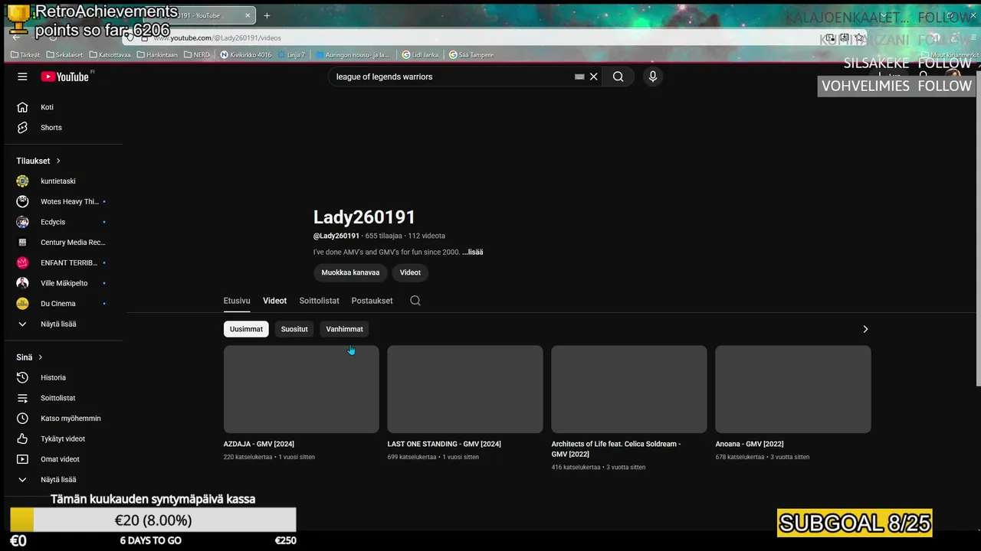Open Anoana - GMV [2022] title
The image size is (981, 551).
(x=750, y=444)
